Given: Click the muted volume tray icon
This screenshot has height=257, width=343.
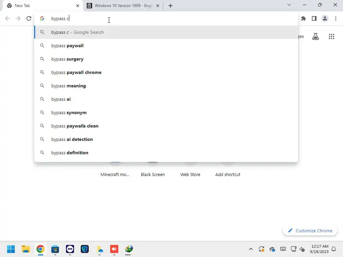Looking at the screenshot, I should (x=302, y=249).
